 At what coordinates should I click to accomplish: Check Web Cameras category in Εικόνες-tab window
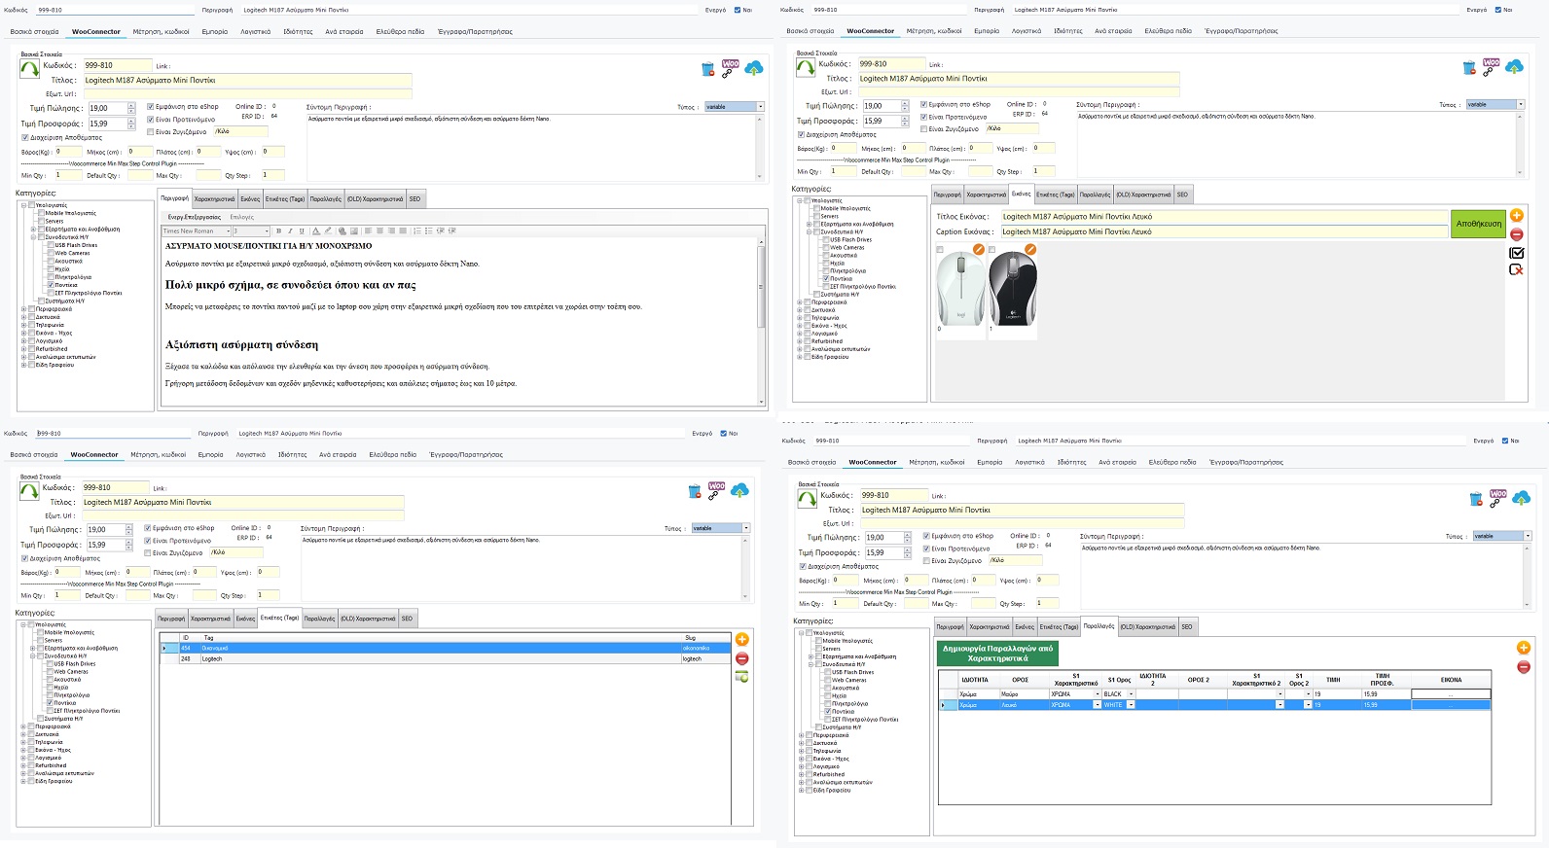click(x=826, y=247)
